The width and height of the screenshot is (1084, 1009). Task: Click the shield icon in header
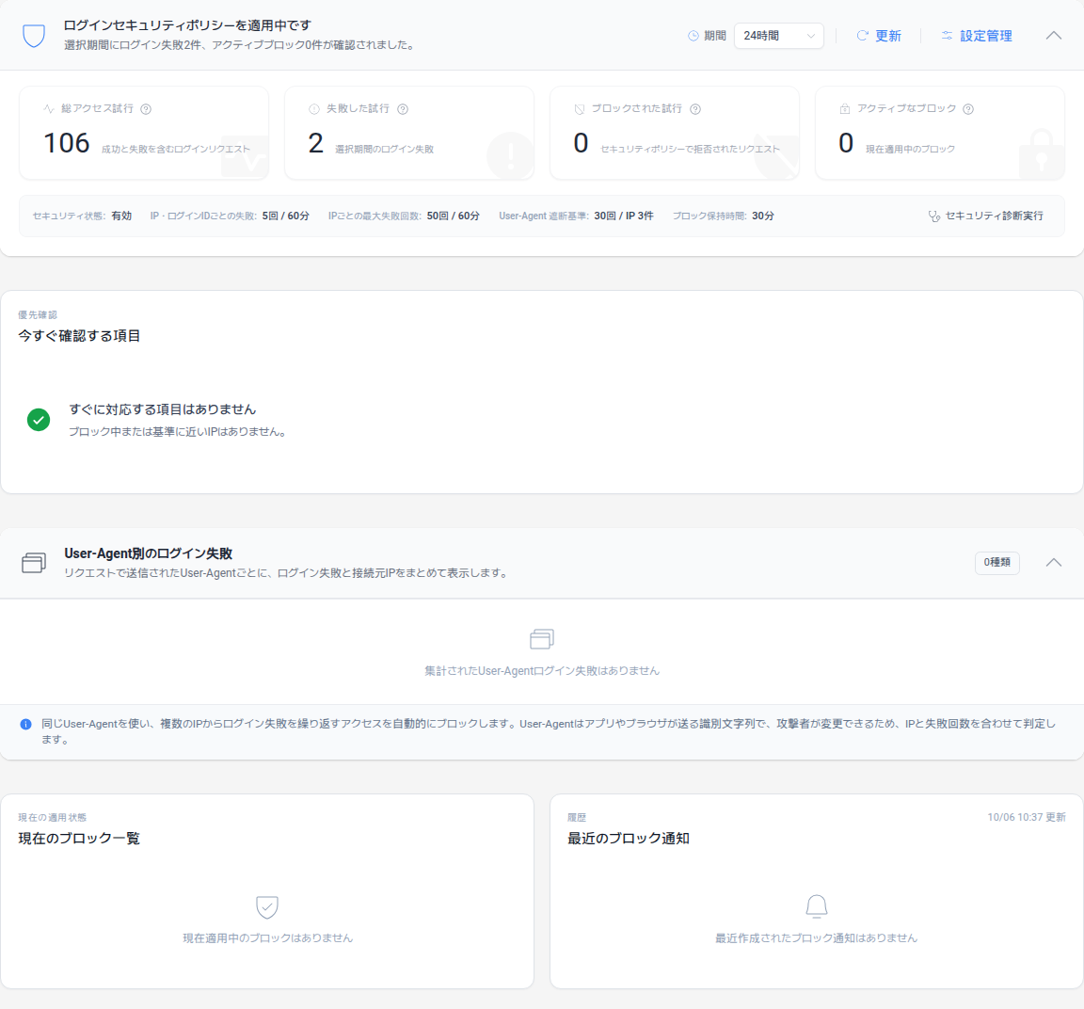34,35
